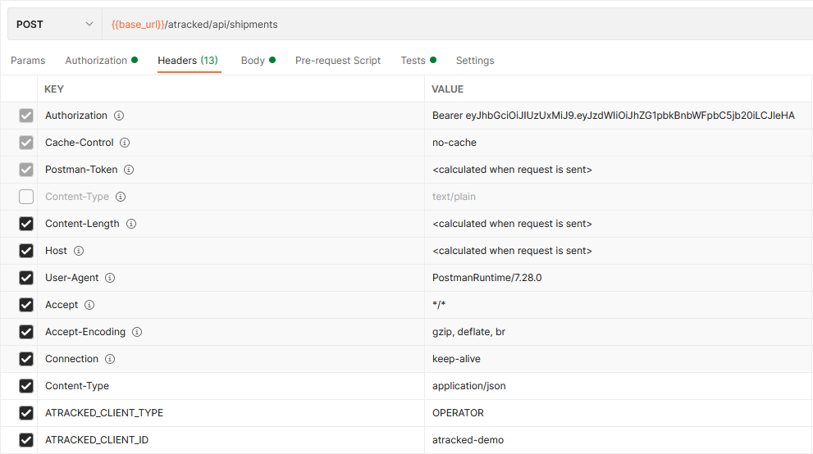Click 'gzip, deflate, br' value
Screen dimensions: 813x454
(468, 332)
